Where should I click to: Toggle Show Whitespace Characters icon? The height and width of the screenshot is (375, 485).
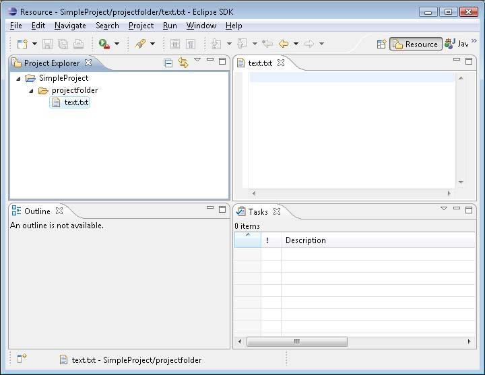click(191, 44)
